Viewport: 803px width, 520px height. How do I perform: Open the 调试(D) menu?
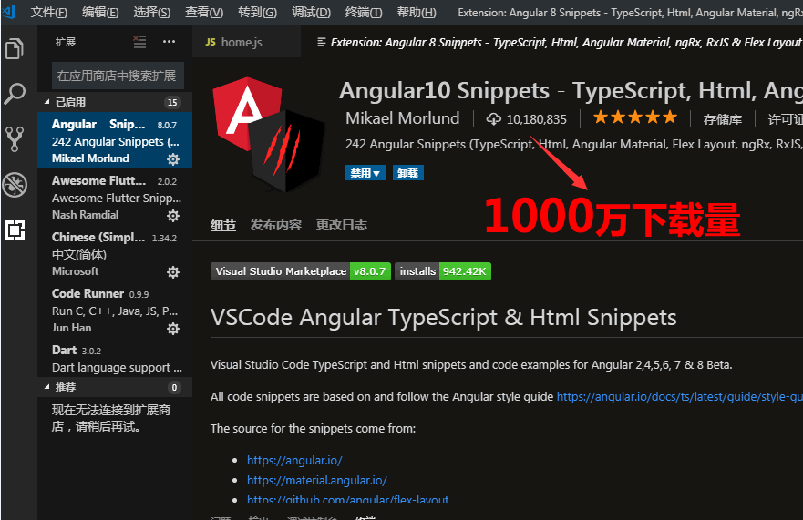312,12
